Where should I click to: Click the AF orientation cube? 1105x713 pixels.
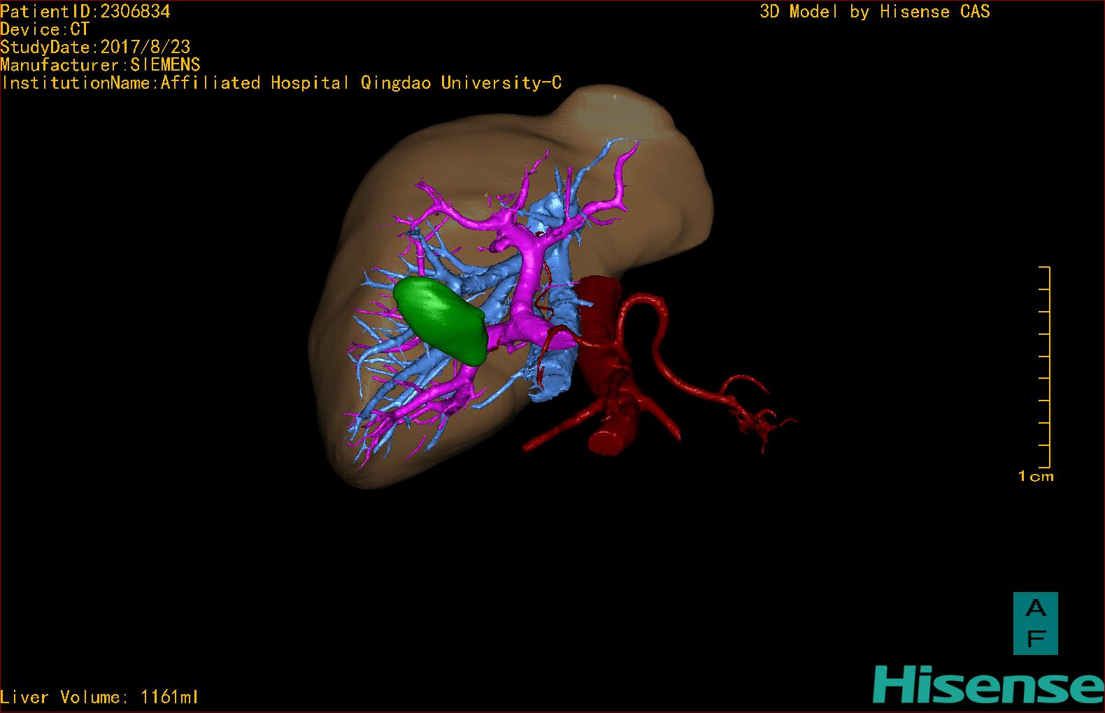(x=1036, y=624)
